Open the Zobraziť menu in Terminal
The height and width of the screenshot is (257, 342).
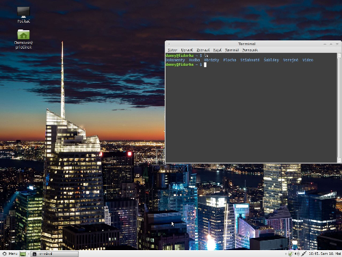coord(203,50)
